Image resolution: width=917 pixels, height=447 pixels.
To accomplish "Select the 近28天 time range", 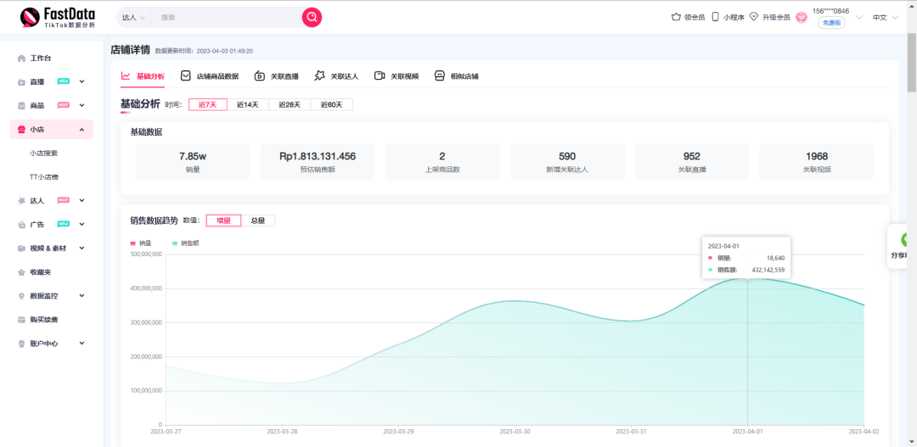I will 290,104.
